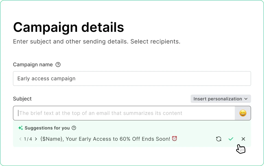Click the sparkle AI suggestions icon
The image size is (264, 166).
(20, 128)
